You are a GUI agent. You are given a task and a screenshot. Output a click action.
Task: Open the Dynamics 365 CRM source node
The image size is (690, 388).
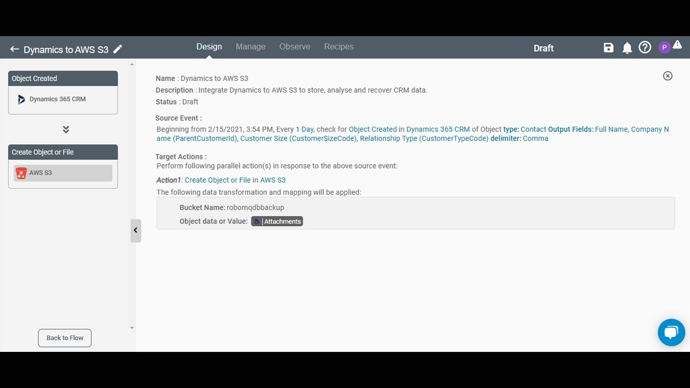click(63, 99)
